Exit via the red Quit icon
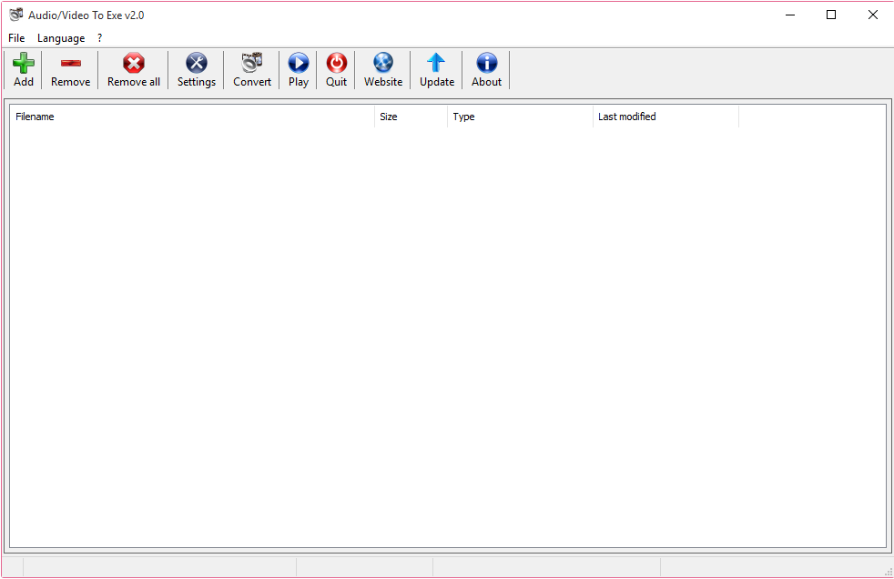Image resolution: width=894 pixels, height=579 pixels. [337, 63]
